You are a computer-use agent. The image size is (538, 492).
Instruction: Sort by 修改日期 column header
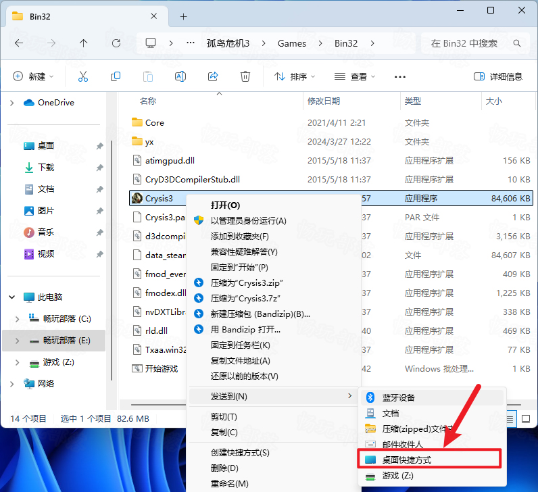[351, 101]
